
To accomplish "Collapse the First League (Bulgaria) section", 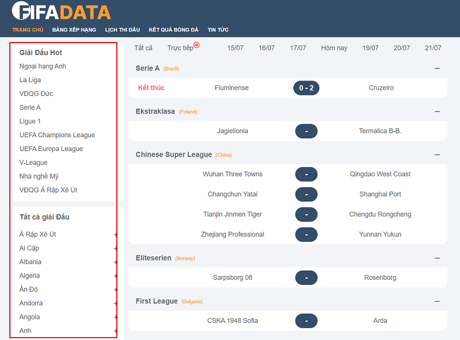I will tap(437, 301).
